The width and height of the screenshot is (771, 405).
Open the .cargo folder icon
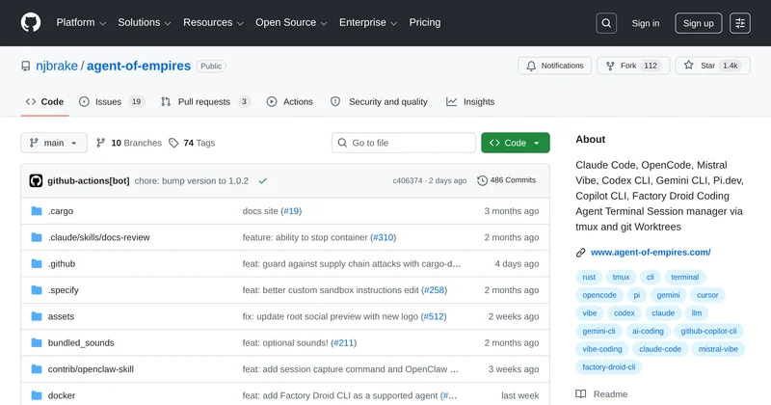pyautogui.click(x=37, y=211)
